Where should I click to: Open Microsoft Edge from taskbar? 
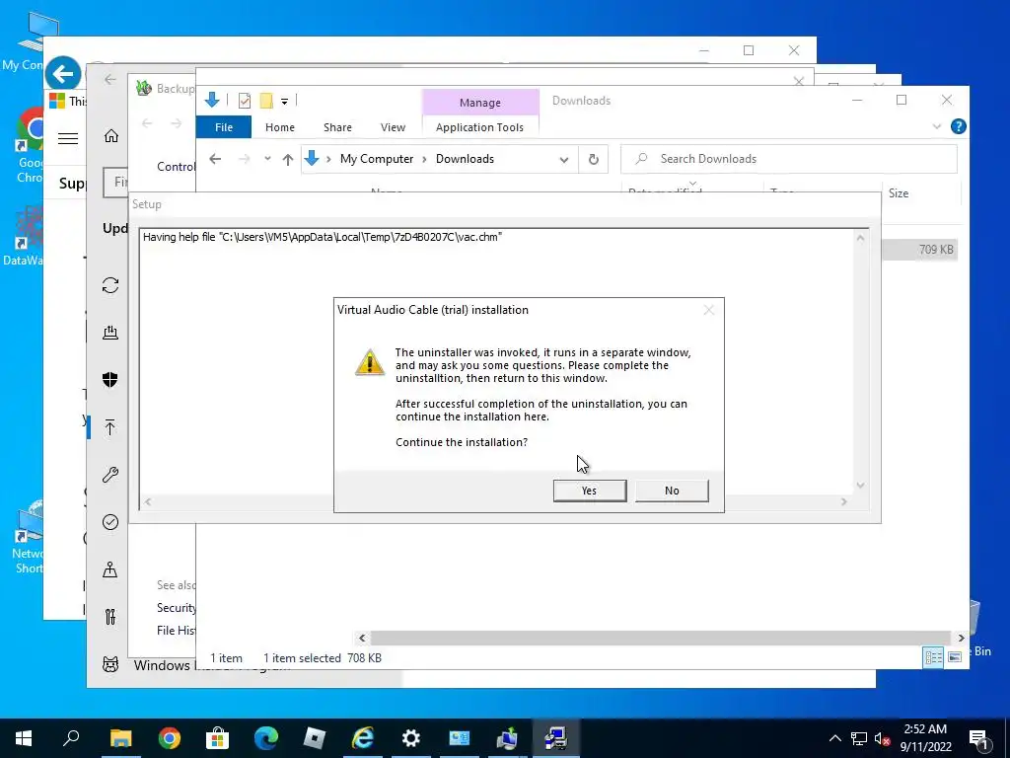pyautogui.click(x=266, y=738)
